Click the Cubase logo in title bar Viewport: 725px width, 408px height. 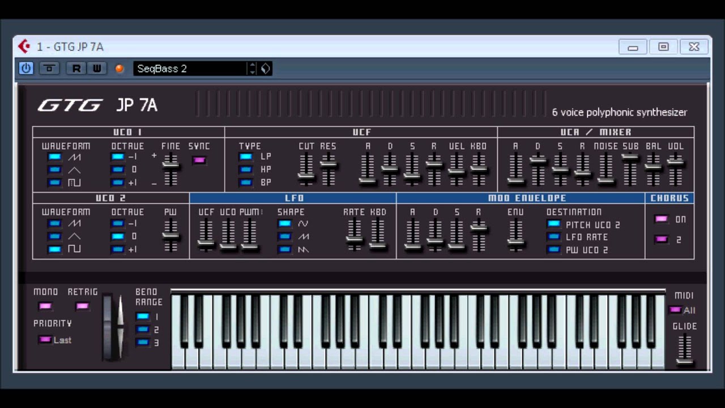tap(24, 46)
